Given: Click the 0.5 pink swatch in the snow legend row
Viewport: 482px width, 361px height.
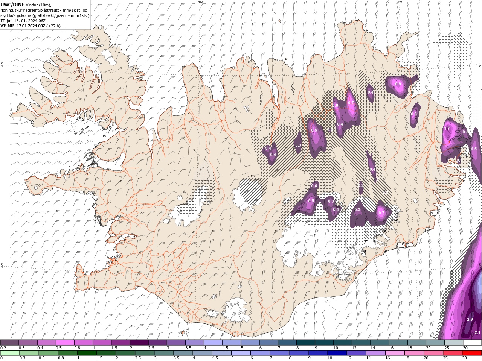Looking at the screenshot, I should [x=65, y=343].
